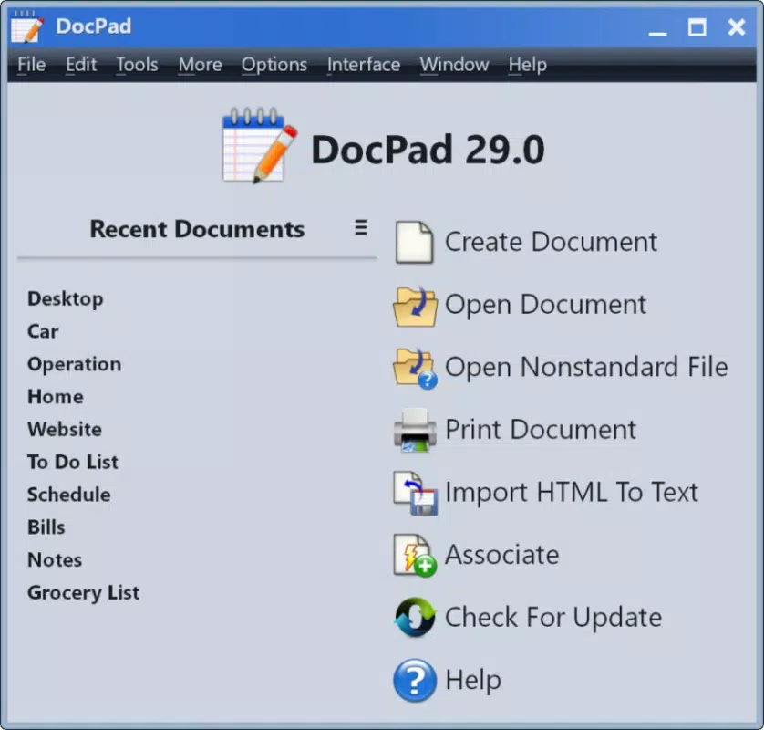This screenshot has width=764, height=730.
Task: Open recent document Home
Action: point(56,397)
